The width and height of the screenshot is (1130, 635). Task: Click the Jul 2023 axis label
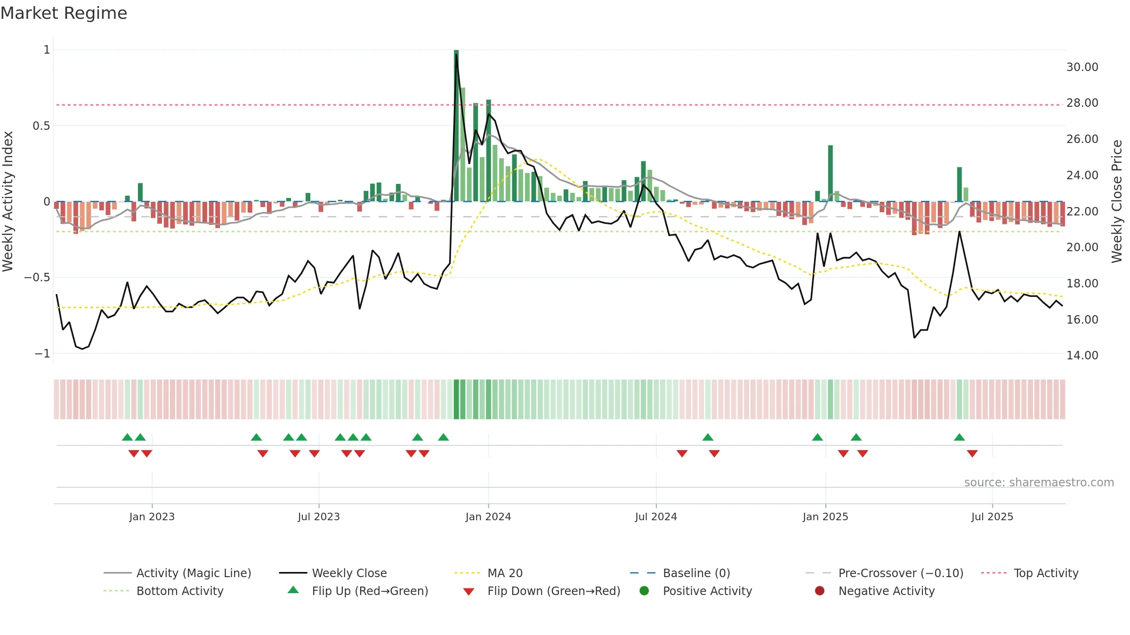[319, 516]
